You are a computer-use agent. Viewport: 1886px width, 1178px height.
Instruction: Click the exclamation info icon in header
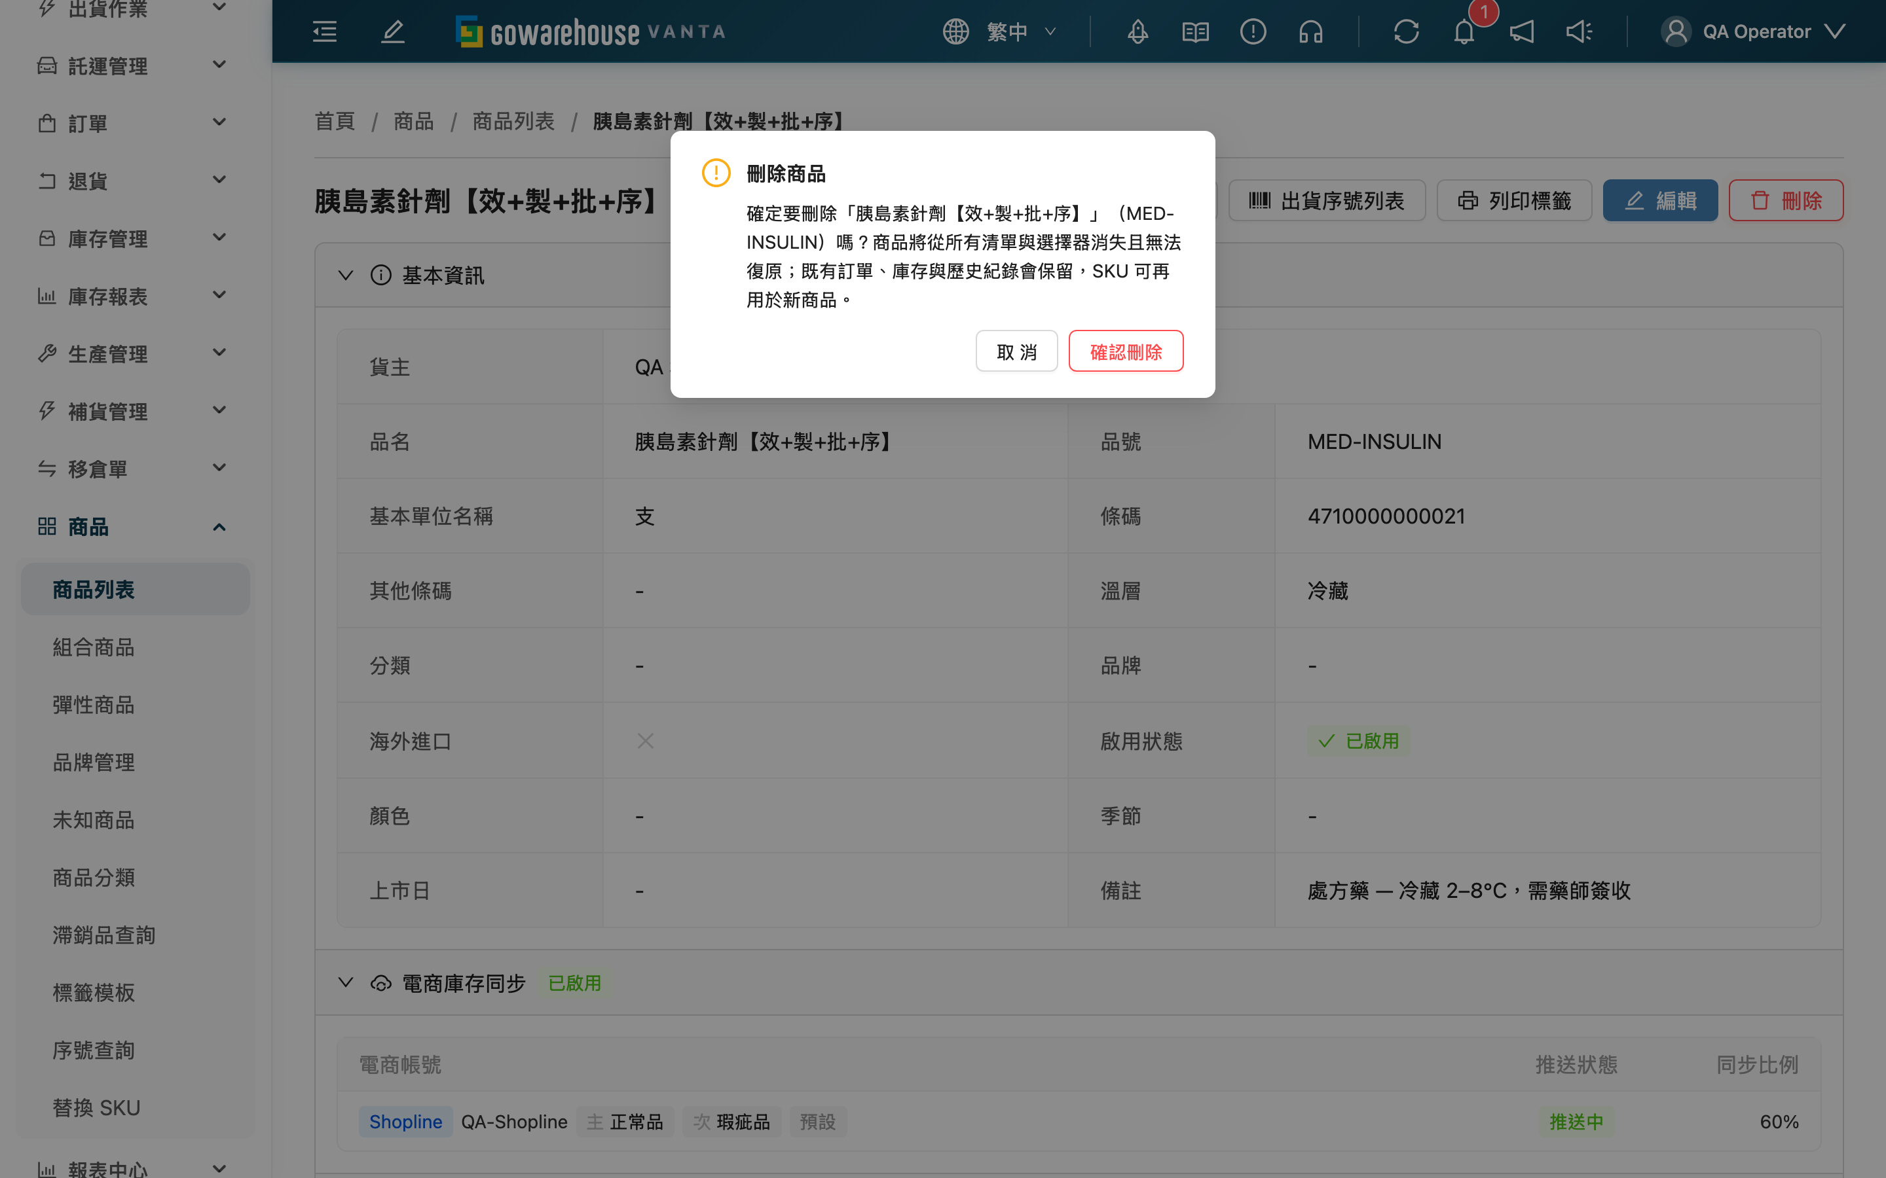tap(1253, 31)
